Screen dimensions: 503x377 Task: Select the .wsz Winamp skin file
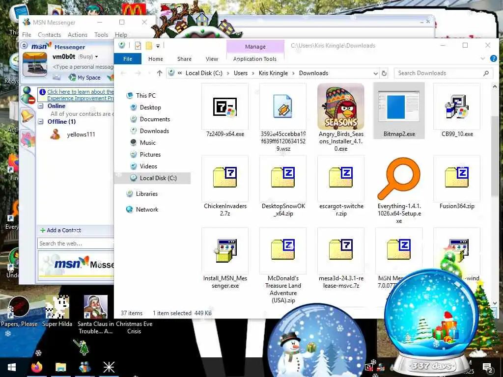pyautogui.click(x=283, y=117)
